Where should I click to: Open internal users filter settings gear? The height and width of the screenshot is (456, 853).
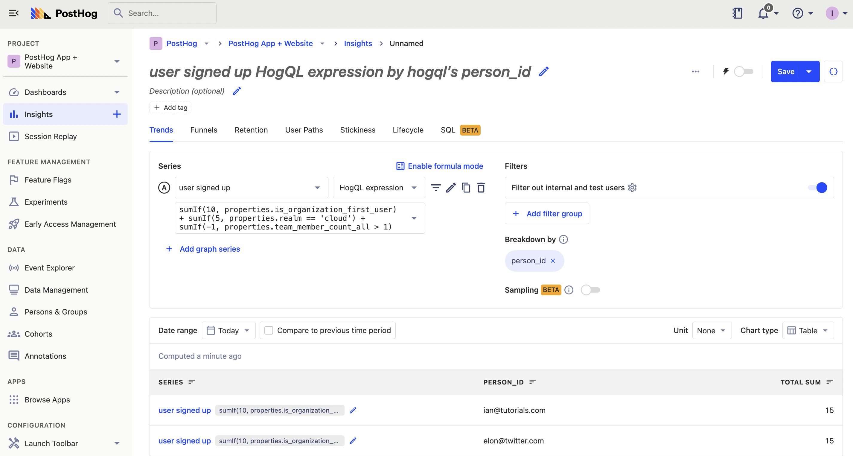[633, 188]
